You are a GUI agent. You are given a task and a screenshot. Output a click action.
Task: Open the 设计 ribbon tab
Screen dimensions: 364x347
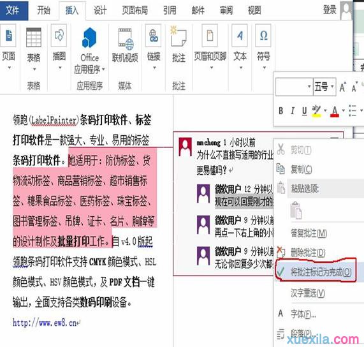100,10
